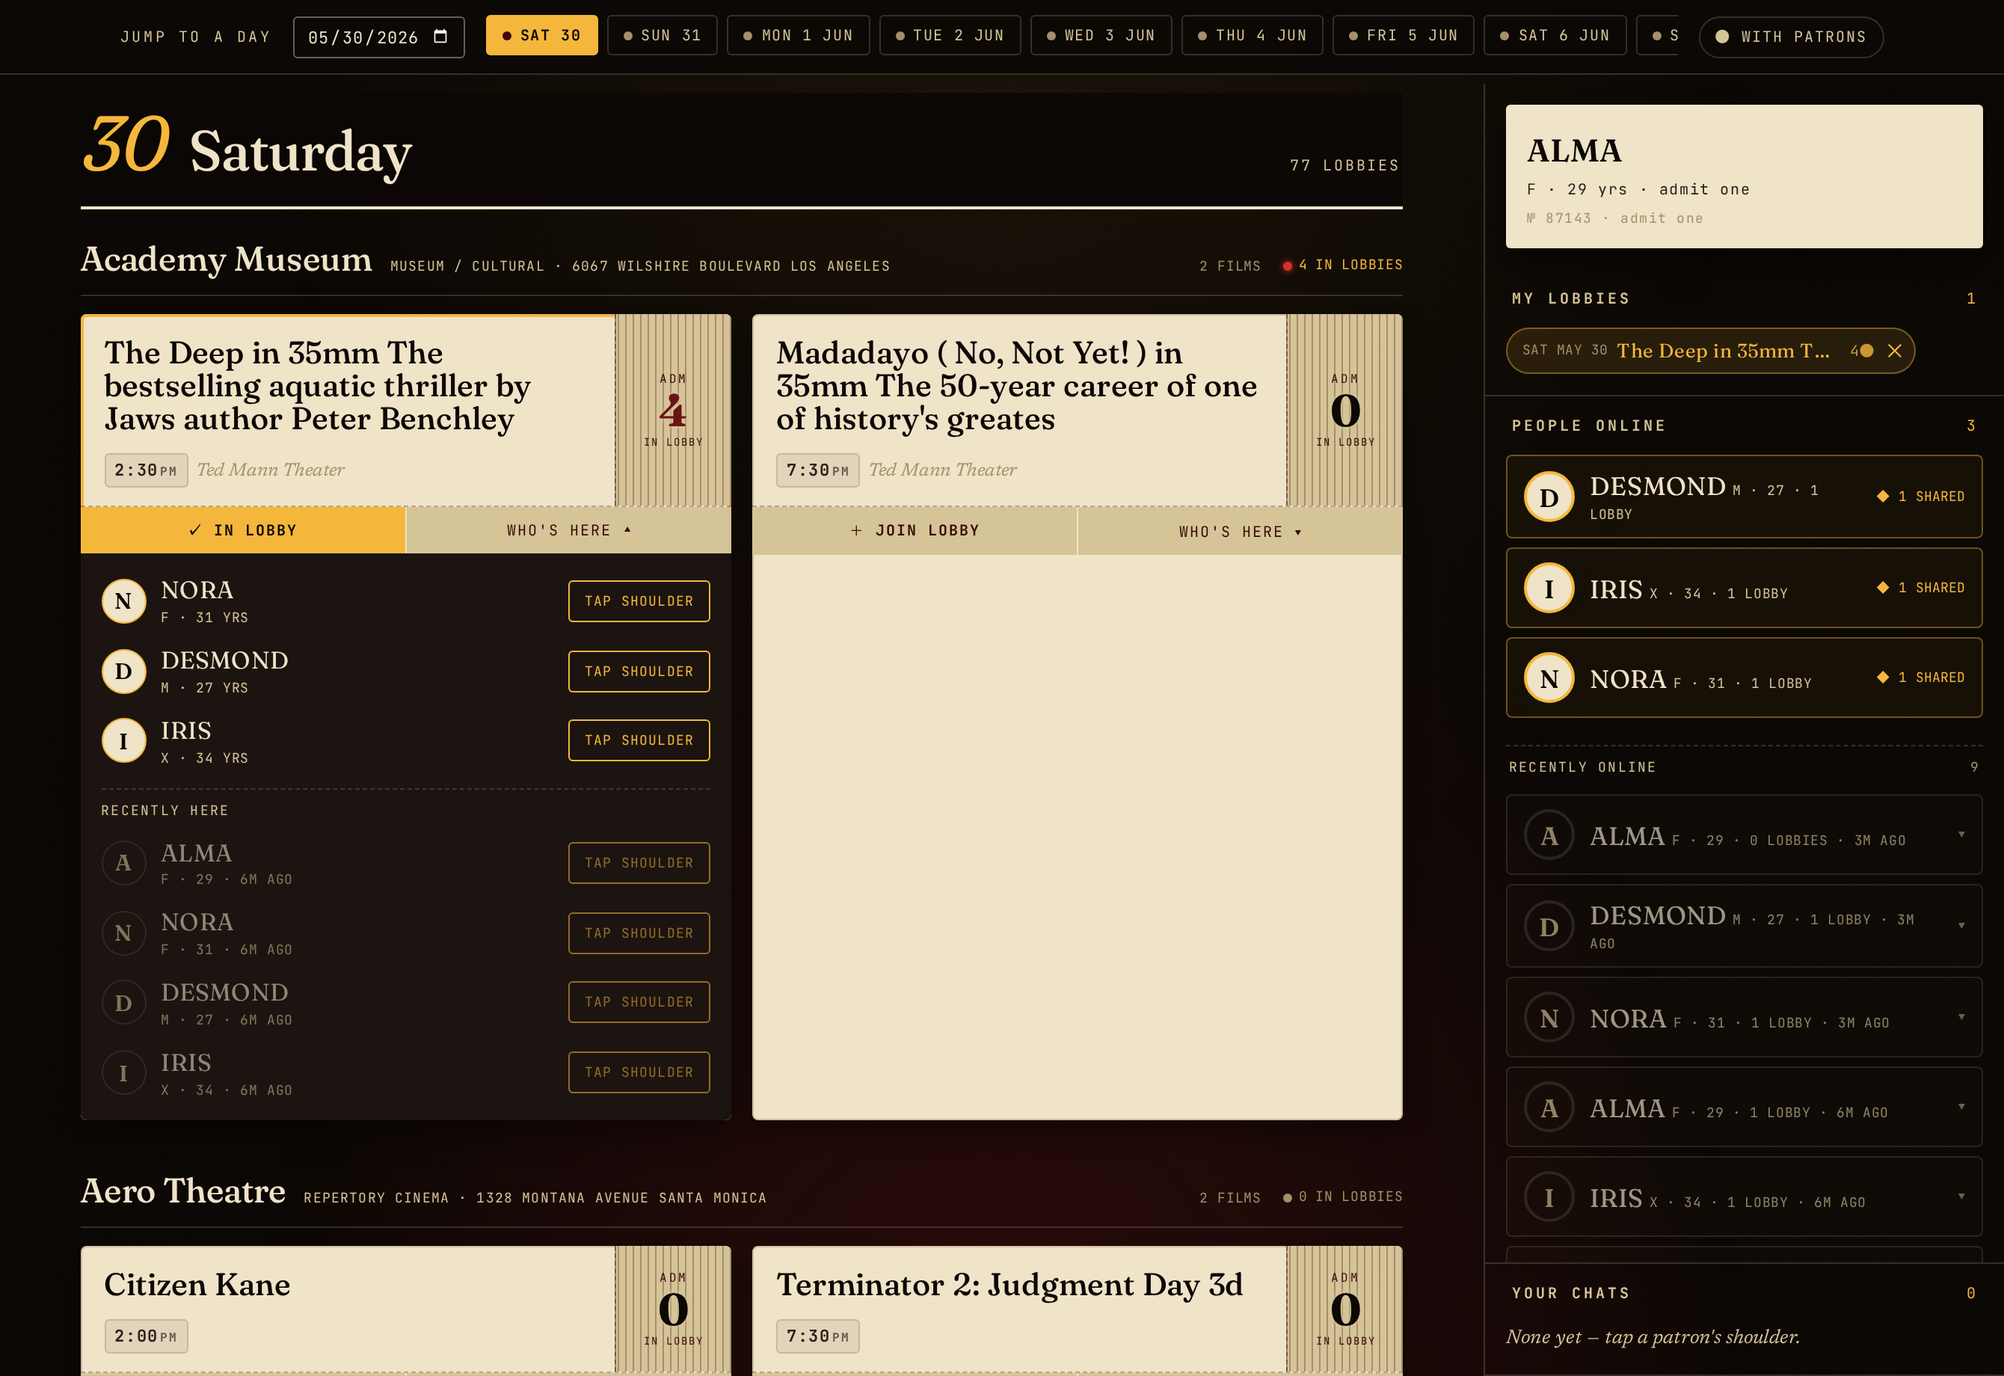The height and width of the screenshot is (1376, 2004).
Task: Click Nora 3m ago avatar in Recently Online
Action: 1549,1017
